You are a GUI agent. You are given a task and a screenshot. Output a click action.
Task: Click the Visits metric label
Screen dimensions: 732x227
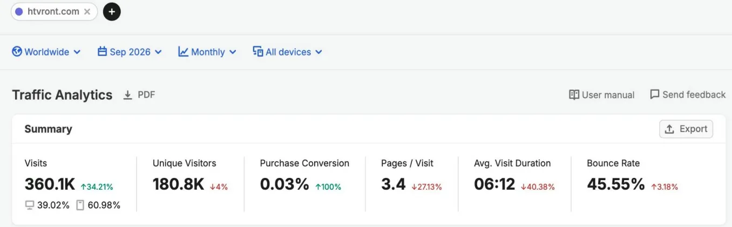(36, 163)
